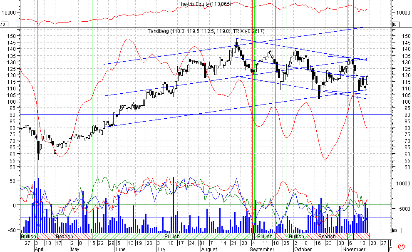Select the Tandberg TRIX chart title
The height and width of the screenshot is (252, 412).
(x=206, y=31)
